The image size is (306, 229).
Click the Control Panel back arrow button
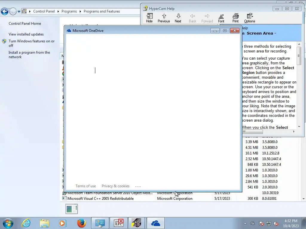pos(4,11)
